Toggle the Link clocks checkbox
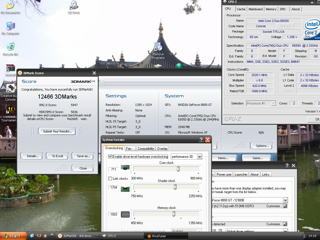The height and width of the screenshot is (240, 320). (x=110, y=178)
